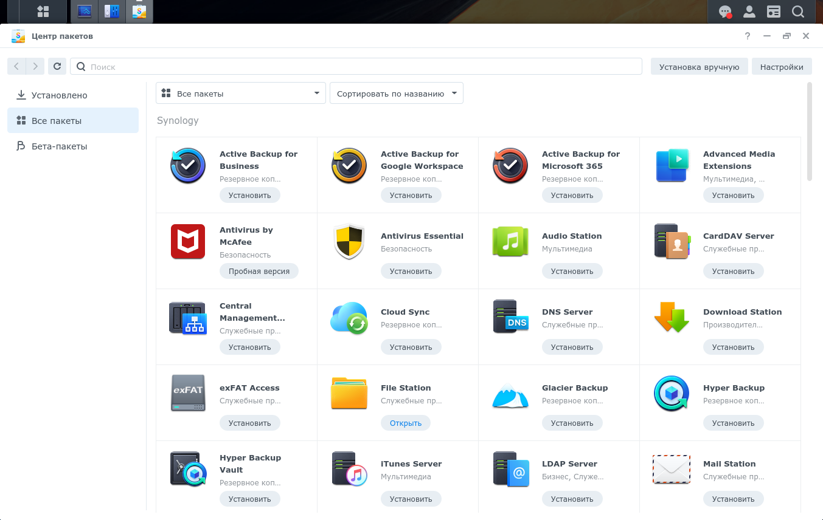Switch to the "Установлено" sidebar section
Viewport: 823px width, 520px height.
coord(73,95)
